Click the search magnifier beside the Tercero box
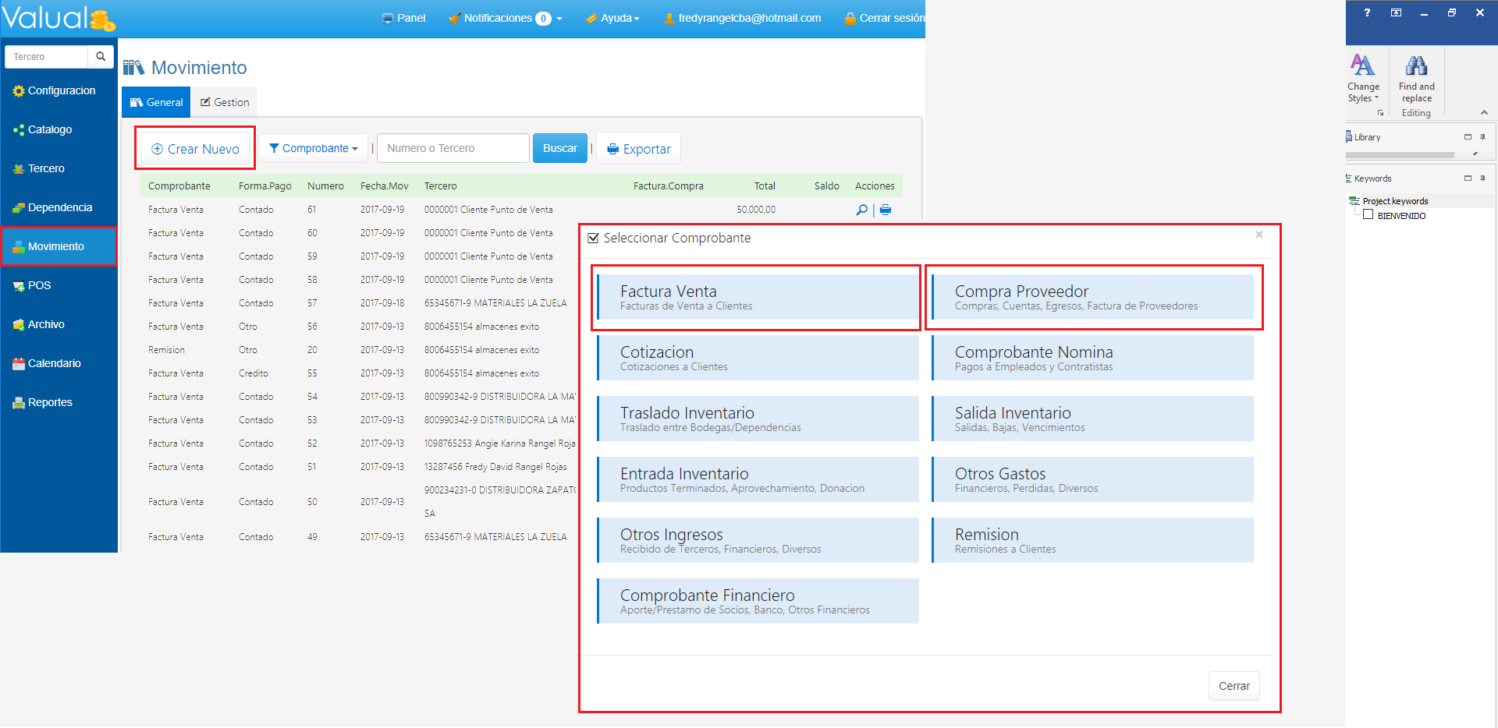This screenshot has height=728, width=1498. [101, 57]
